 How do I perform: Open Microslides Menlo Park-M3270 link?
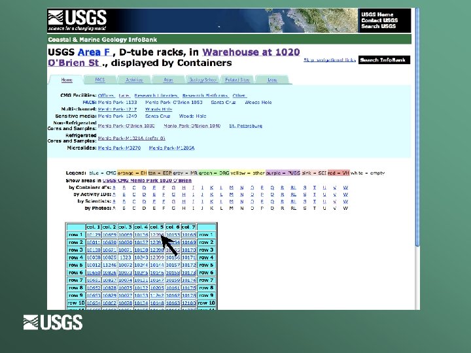coord(119,148)
